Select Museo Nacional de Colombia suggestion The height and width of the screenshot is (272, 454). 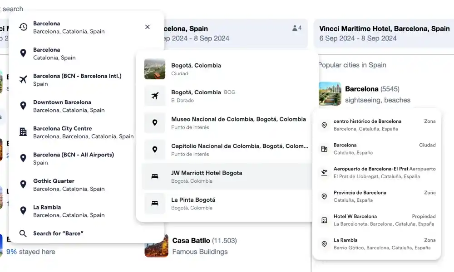pyautogui.click(x=238, y=123)
